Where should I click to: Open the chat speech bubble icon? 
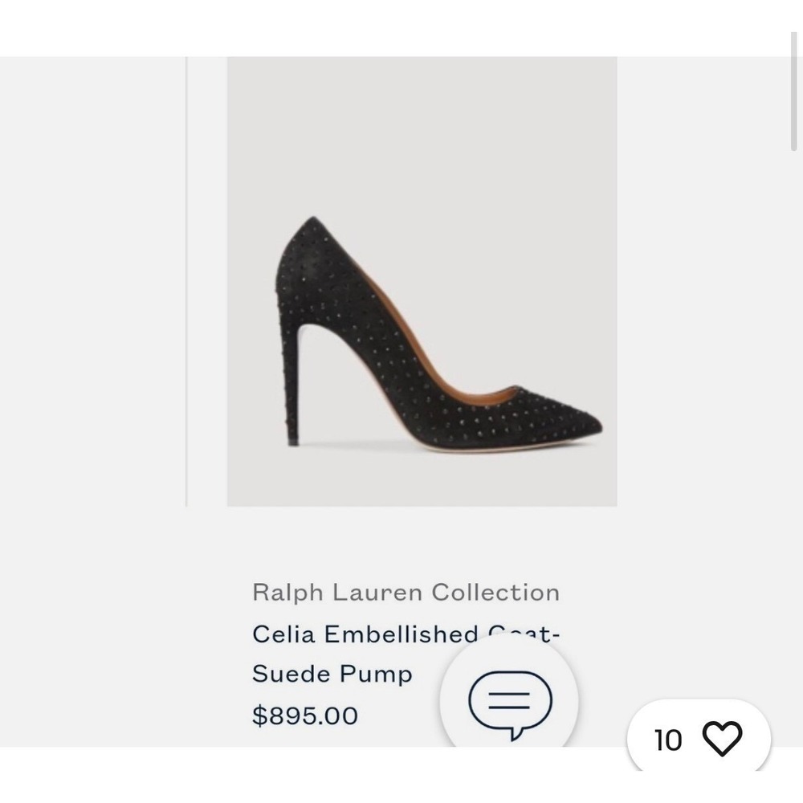(x=510, y=703)
